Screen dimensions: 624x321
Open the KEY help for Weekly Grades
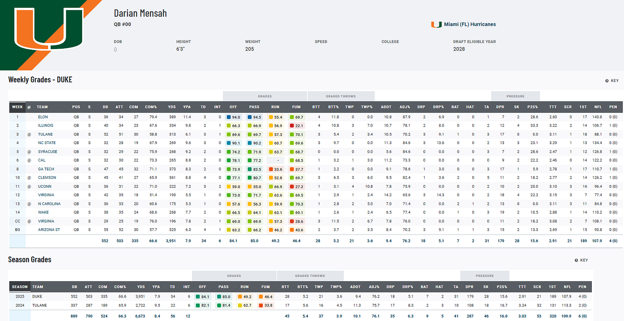coord(612,80)
